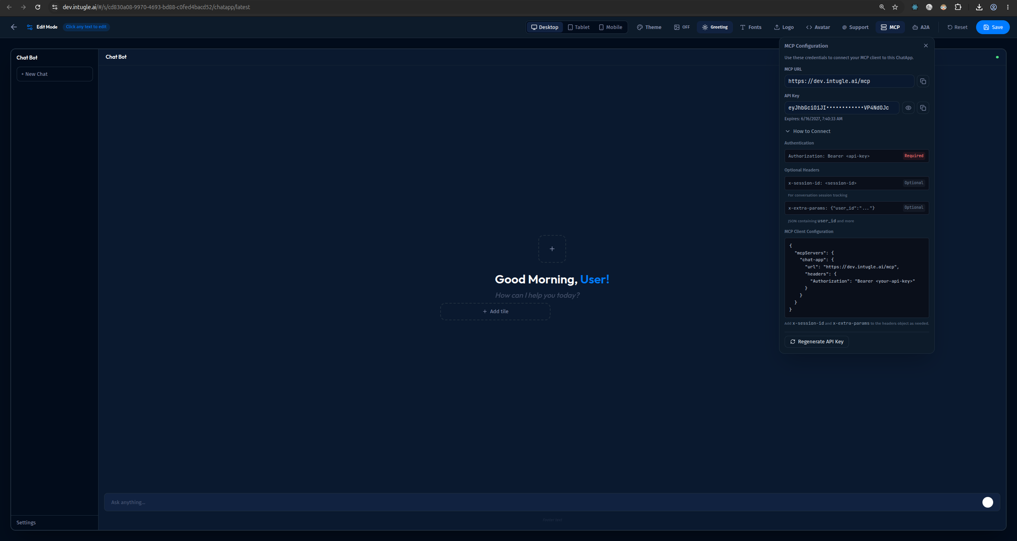Go back using the Edit Mode arrow
This screenshot has width=1017, height=541.
point(14,27)
